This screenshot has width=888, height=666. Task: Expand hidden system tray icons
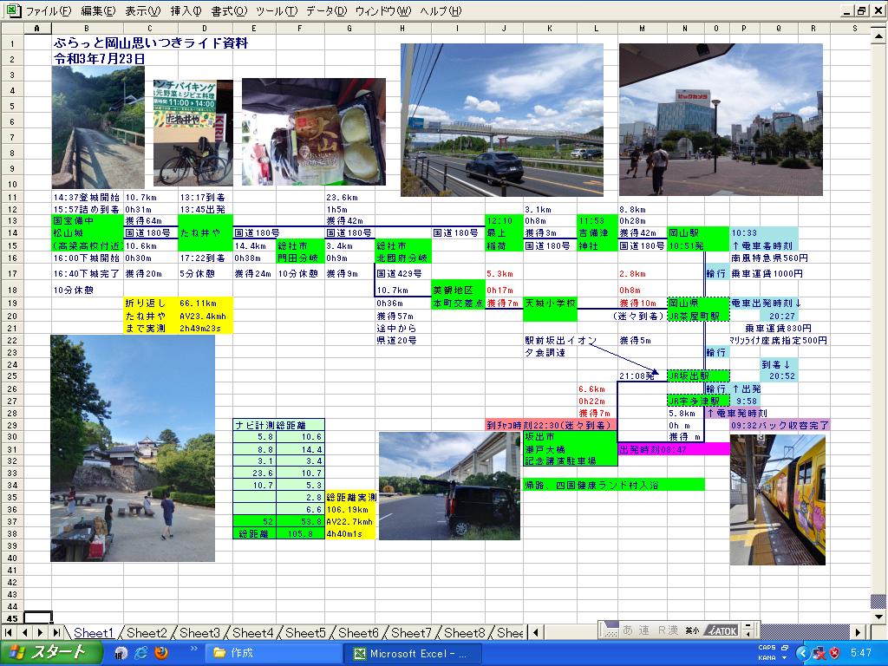[x=803, y=653]
